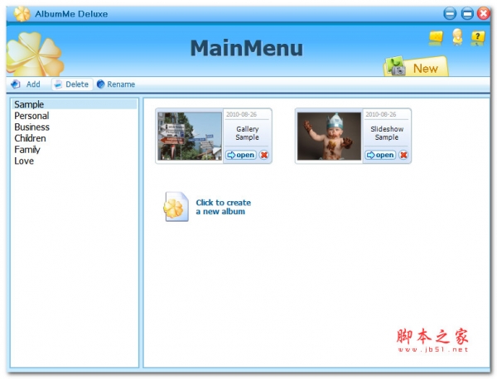The height and width of the screenshot is (379, 497).
Task: Select the Sample category in the list
Action: point(75,104)
